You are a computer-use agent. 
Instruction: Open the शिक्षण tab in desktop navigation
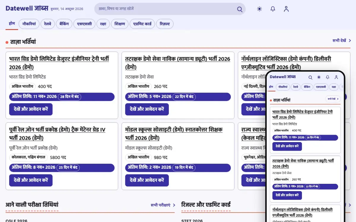[120, 24]
